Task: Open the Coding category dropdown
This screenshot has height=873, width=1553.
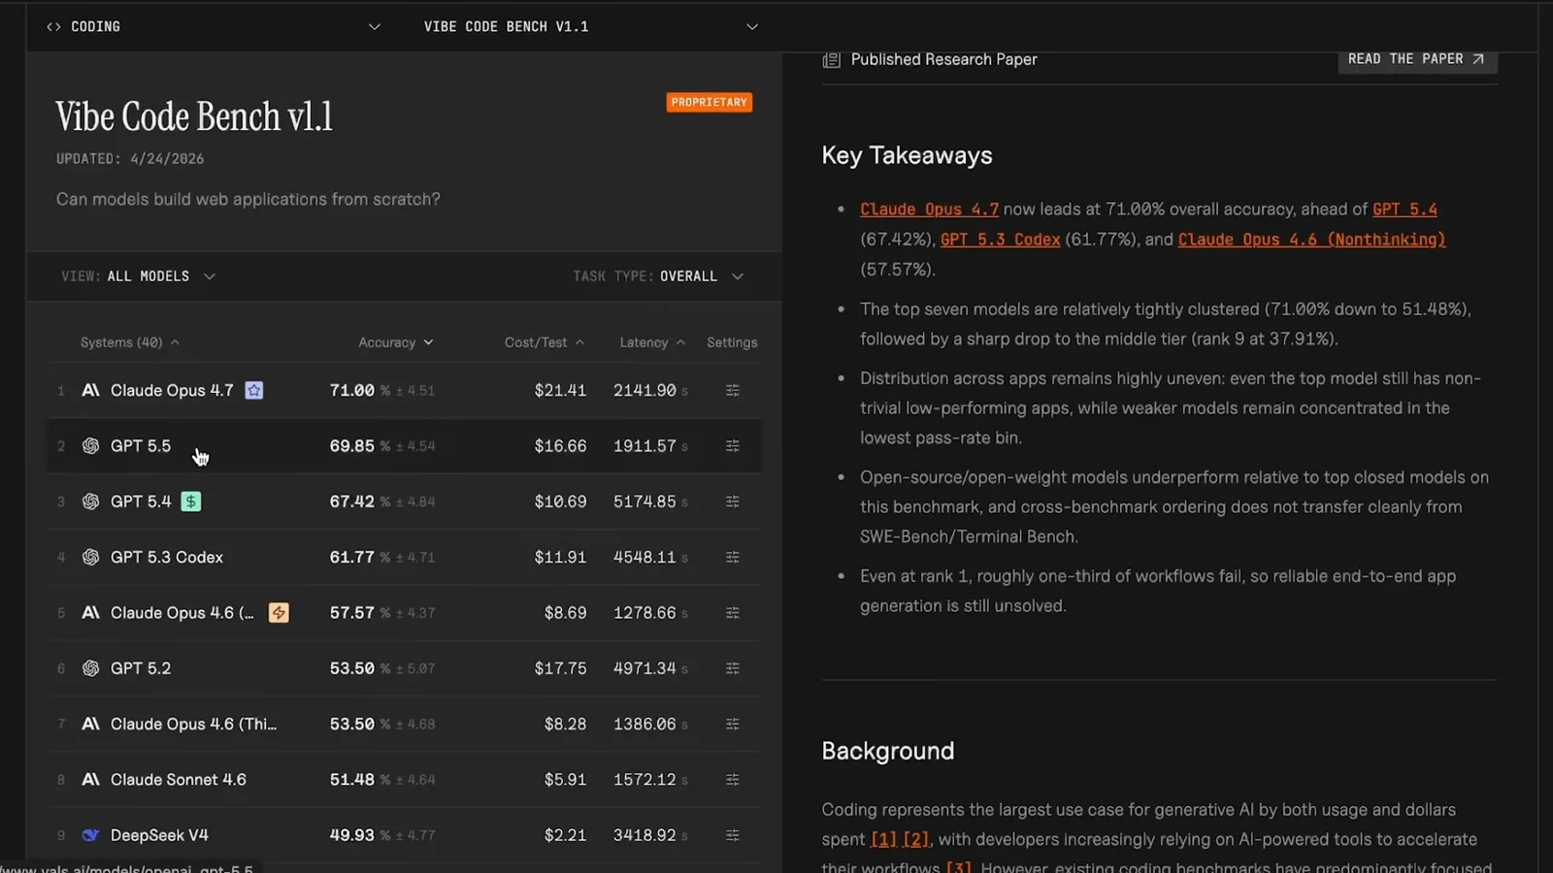Action: [x=214, y=27]
